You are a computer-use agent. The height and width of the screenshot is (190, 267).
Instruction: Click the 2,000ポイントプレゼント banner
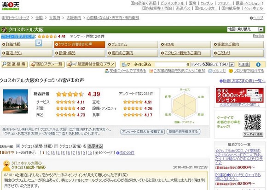point(239,95)
